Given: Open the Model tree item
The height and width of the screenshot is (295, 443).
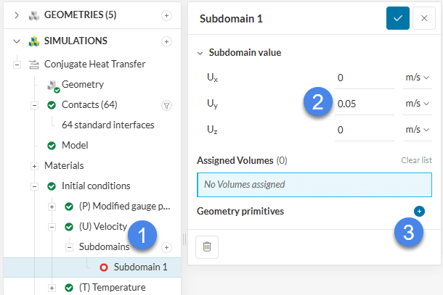Looking at the screenshot, I should point(75,145).
